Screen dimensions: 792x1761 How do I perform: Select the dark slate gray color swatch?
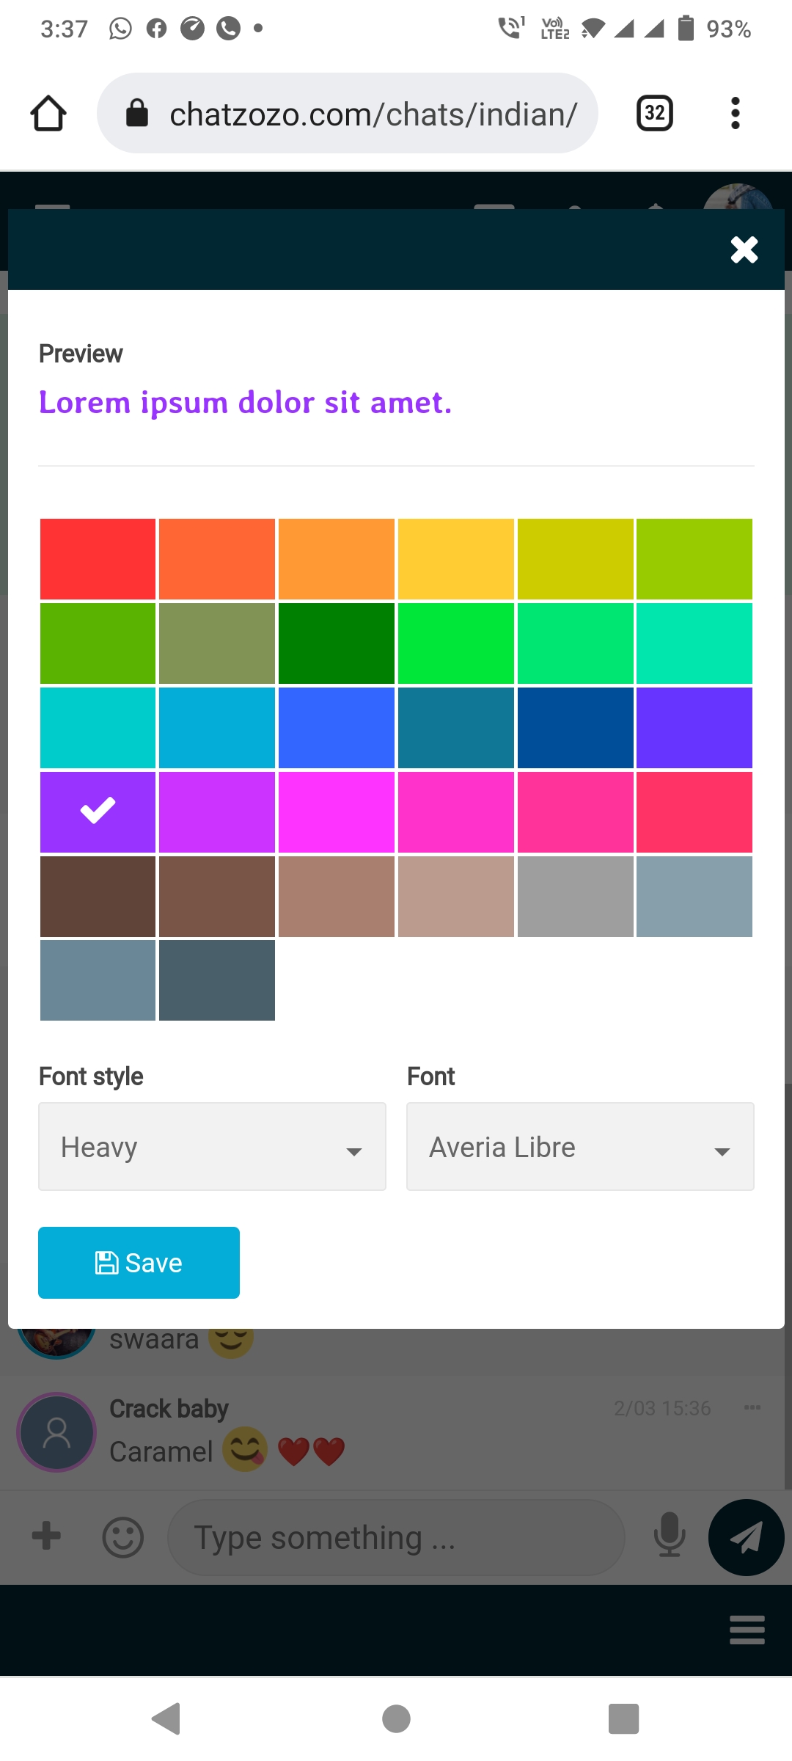pyautogui.click(x=217, y=980)
